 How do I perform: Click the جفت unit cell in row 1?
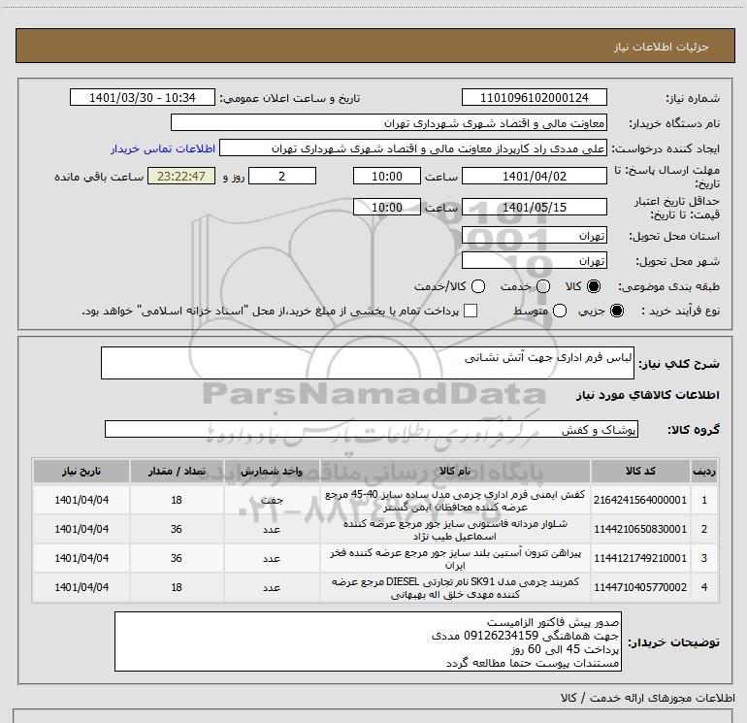(x=272, y=500)
